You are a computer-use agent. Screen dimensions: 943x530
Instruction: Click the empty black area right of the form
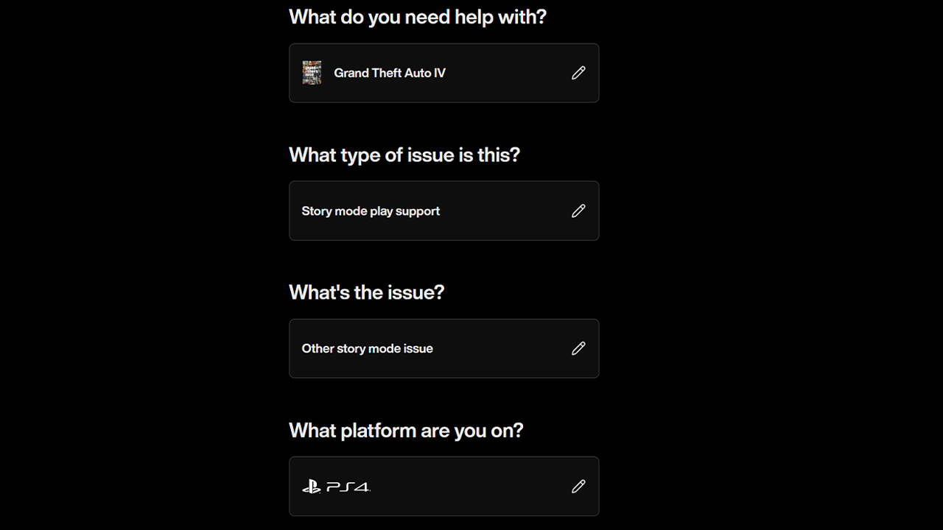[774, 265]
